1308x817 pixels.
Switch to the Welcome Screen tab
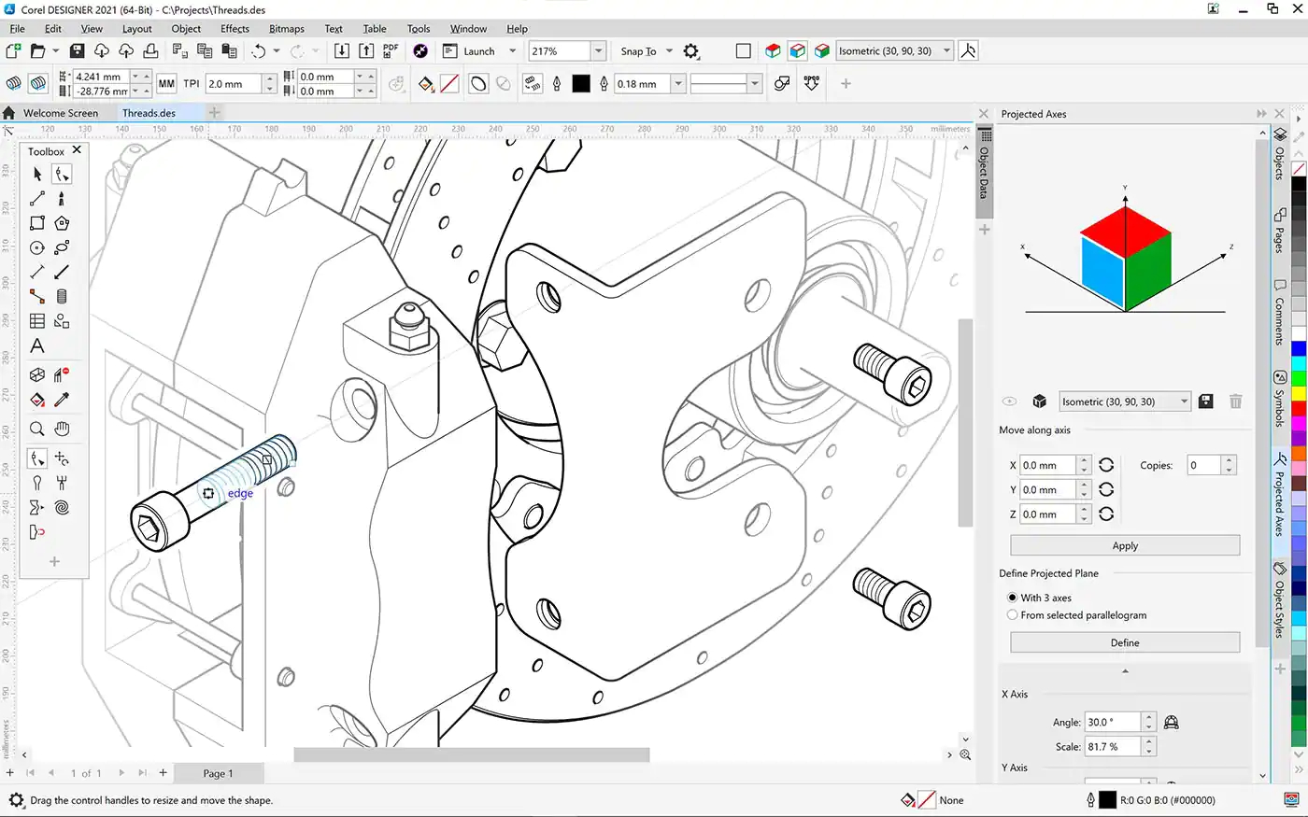pos(62,112)
